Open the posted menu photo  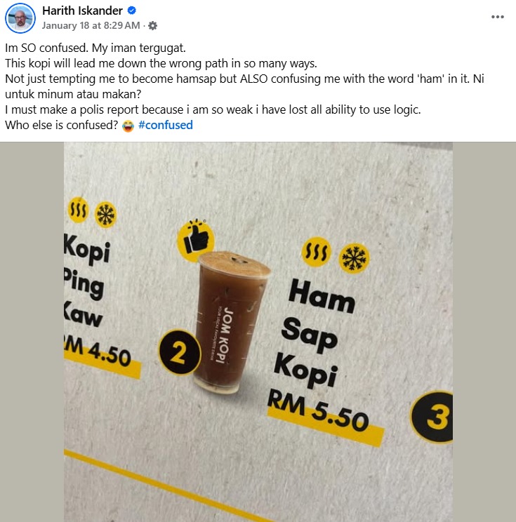coord(258,332)
